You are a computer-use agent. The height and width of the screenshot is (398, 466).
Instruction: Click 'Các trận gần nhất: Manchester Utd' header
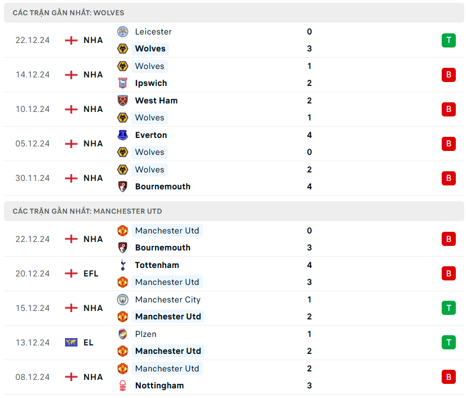[x=87, y=211]
